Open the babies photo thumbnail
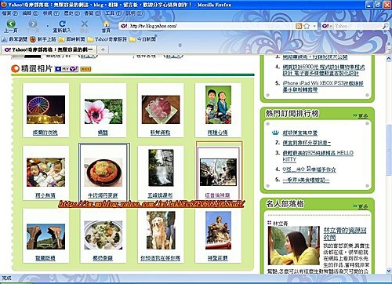392x284 pixels. 45,172
